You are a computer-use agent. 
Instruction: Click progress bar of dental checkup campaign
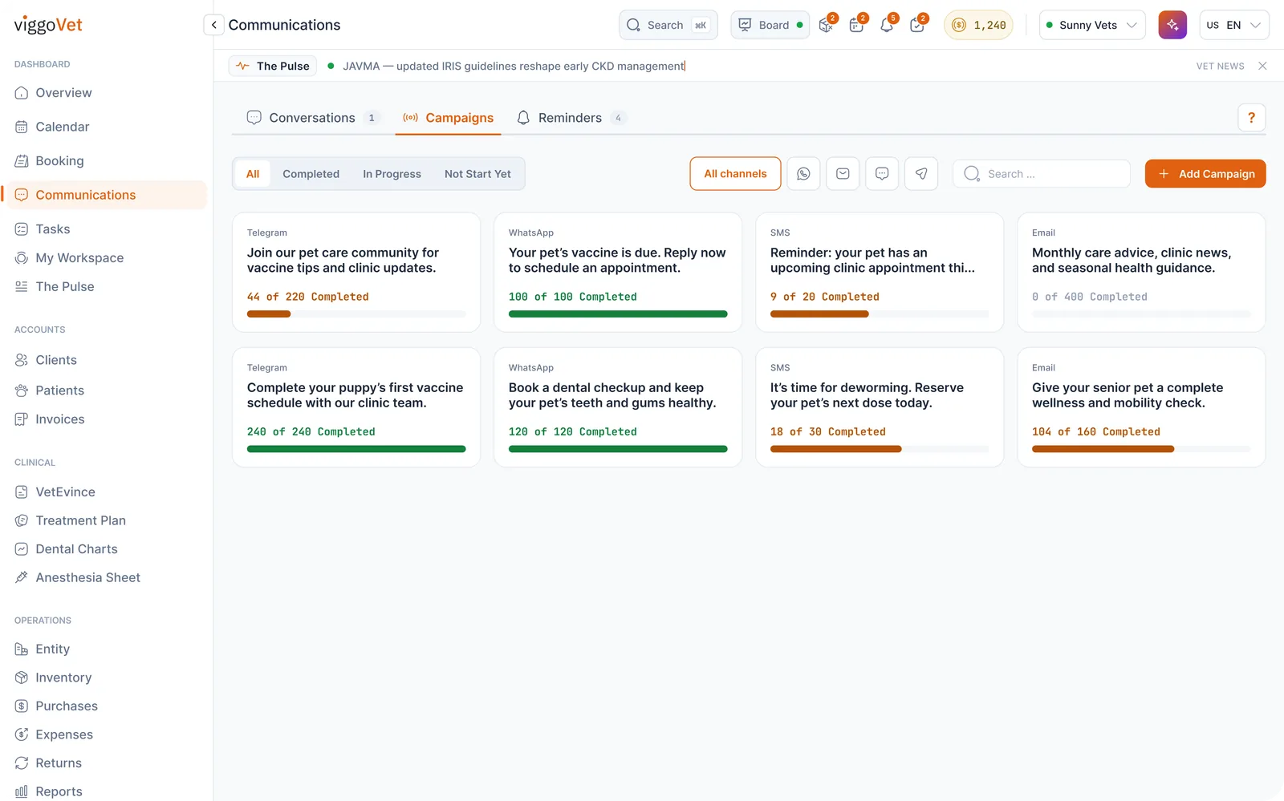(x=618, y=449)
